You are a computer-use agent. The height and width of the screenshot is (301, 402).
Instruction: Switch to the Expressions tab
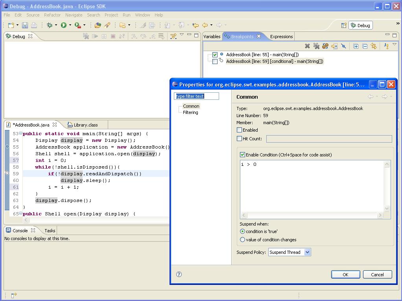281,37
